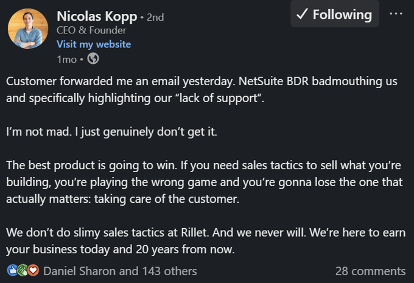Click the paragraph mentioning NetSuite BDR badmouthing
414x283 pixels.
tap(202, 89)
